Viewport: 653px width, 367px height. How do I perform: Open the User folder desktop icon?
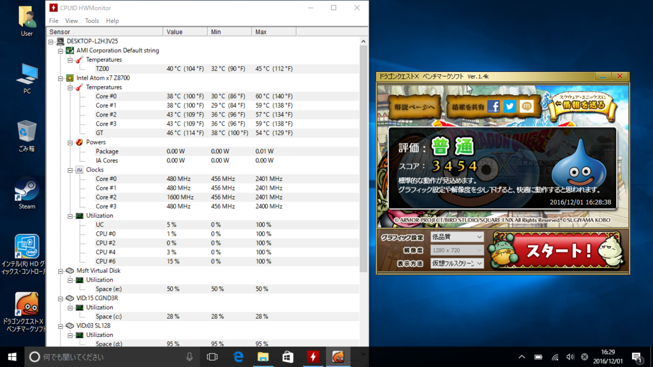(x=27, y=21)
